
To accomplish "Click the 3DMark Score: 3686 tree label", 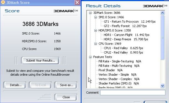I will pyautogui.click(x=107, y=13).
